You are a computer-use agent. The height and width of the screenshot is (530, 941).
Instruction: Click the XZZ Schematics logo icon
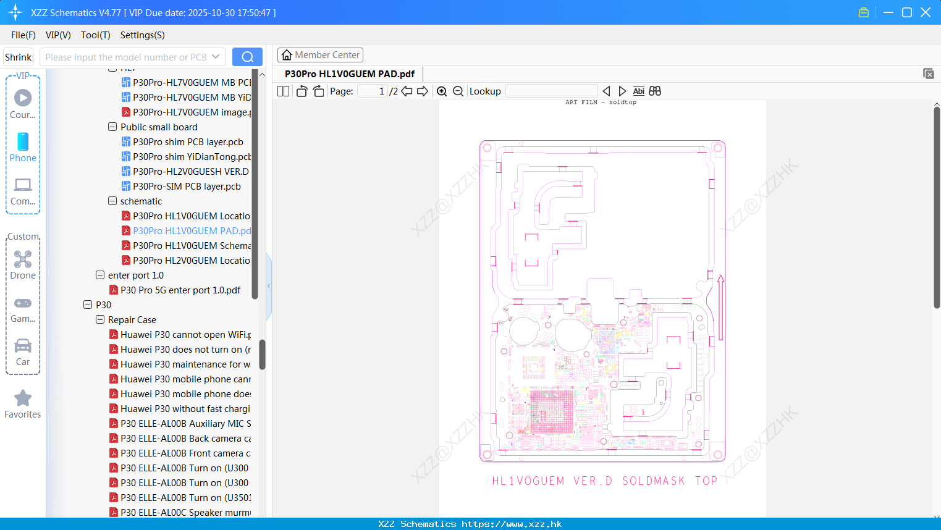(15, 12)
